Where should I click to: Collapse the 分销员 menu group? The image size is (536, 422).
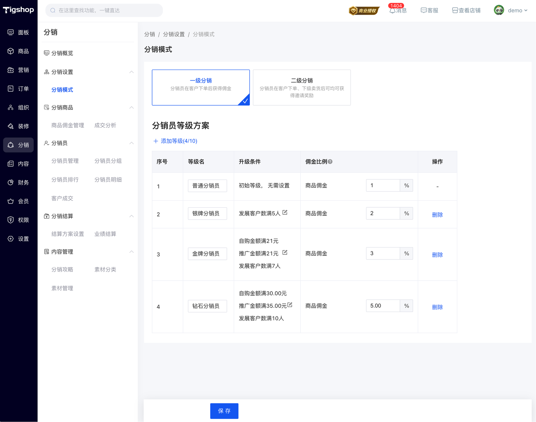pyautogui.click(x=132, y=143)
